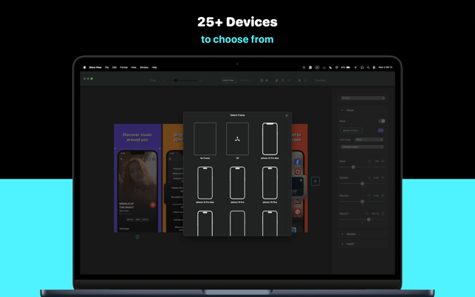Click the cloud icon in toolbar

pos(267,81)
